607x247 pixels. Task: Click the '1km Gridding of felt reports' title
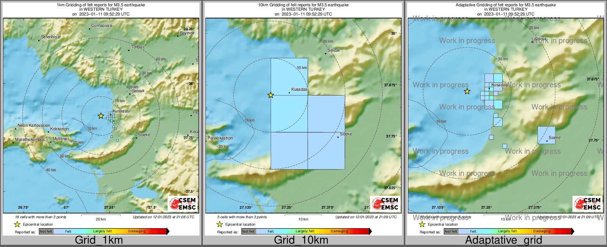click(x=101, y=5)
